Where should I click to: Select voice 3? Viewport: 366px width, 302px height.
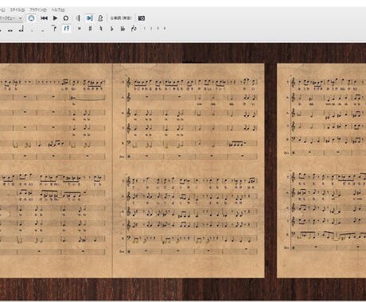tap(158, 29)
